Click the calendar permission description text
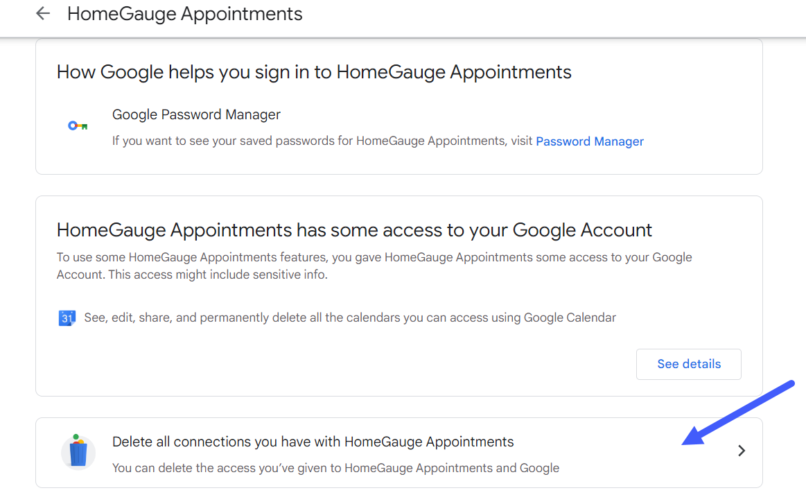Screen dimensions: 806x504 (x=350, y=318)
